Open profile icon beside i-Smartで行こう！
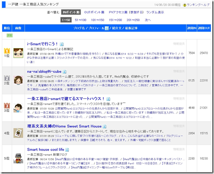The width and height of the screenshot is (214, 174). click(62, 44)
